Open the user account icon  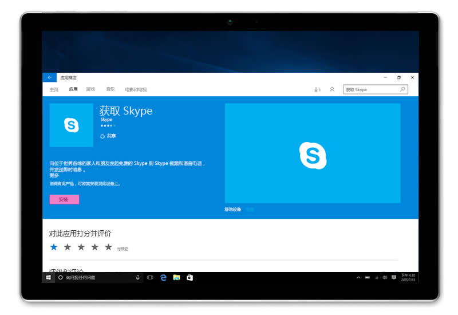tap(332, 89)
